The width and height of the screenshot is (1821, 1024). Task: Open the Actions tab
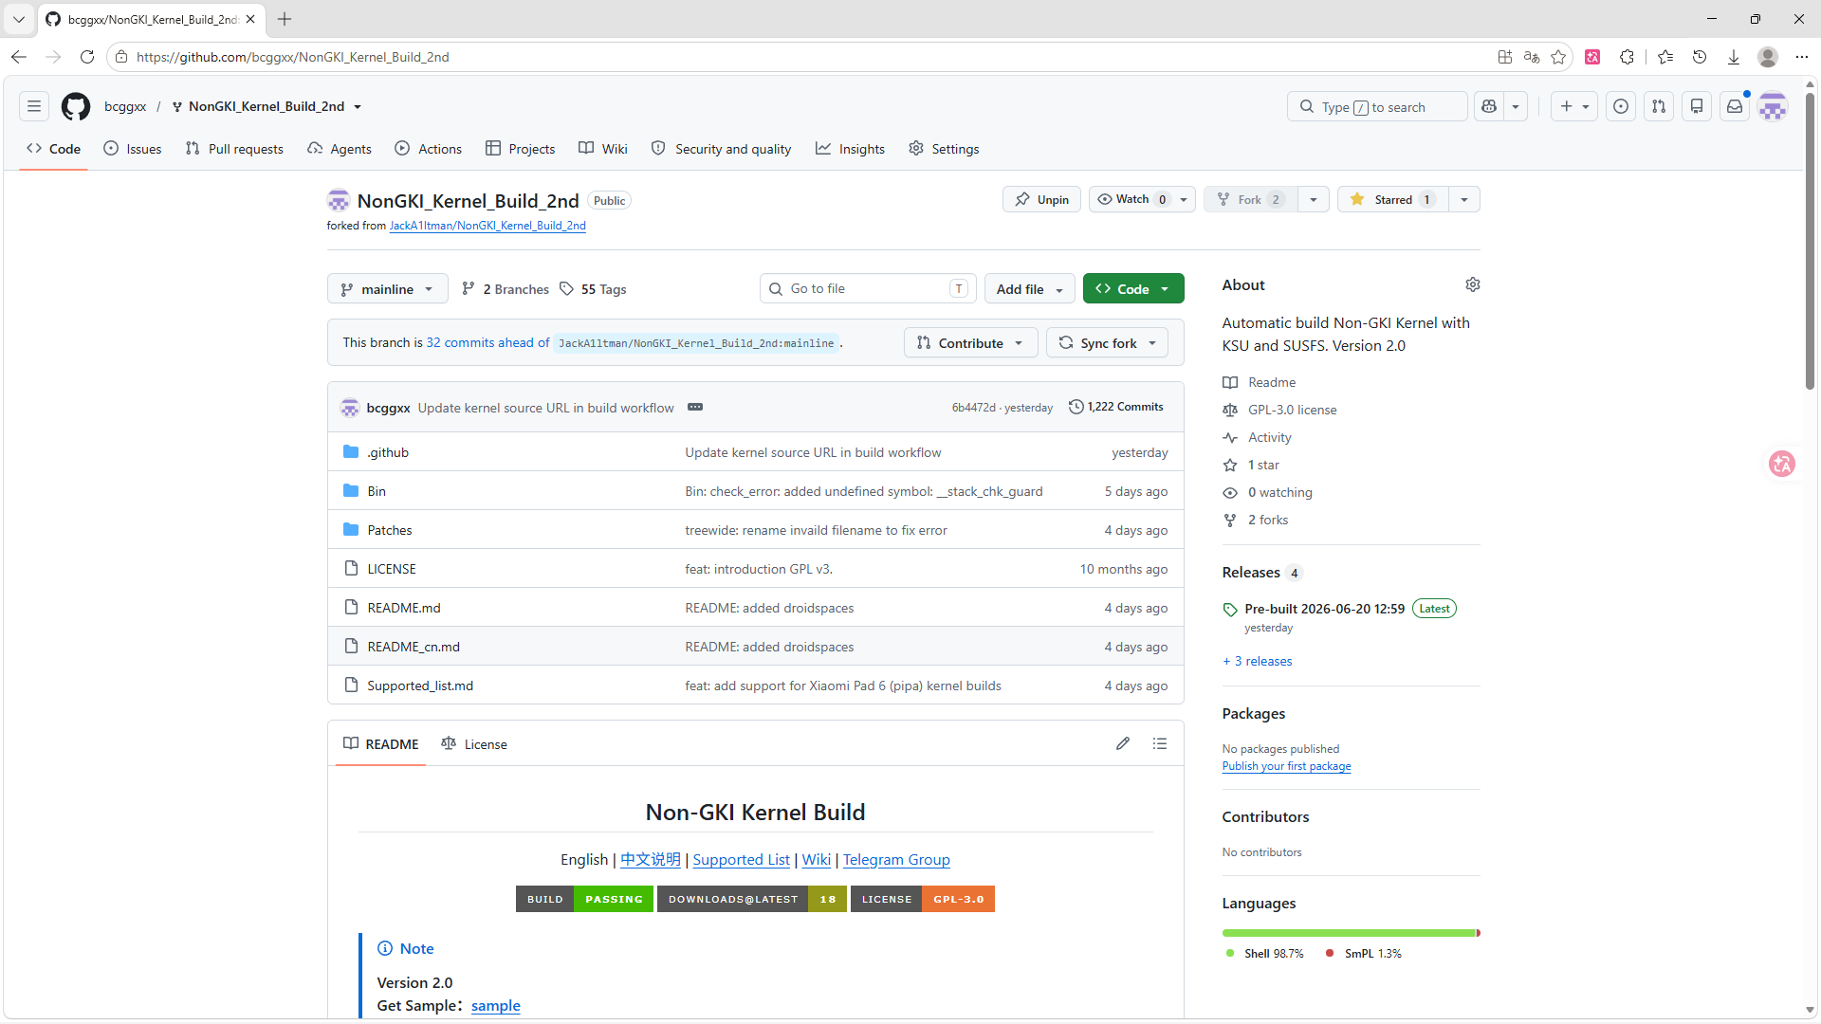(429, 149)
